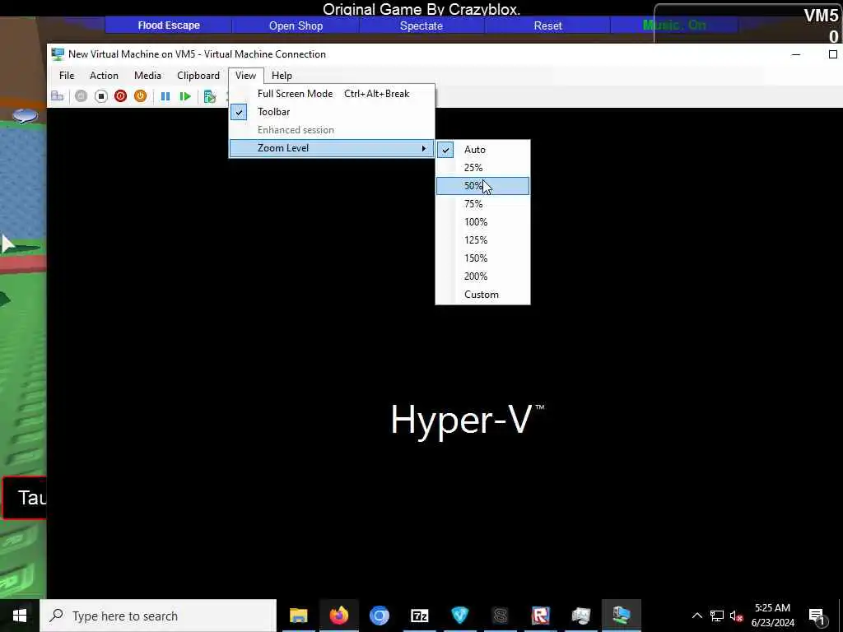Open the blue circle browser taskbar icon
The height and width of the screenshot is (632, 843).
pos(379,616)
